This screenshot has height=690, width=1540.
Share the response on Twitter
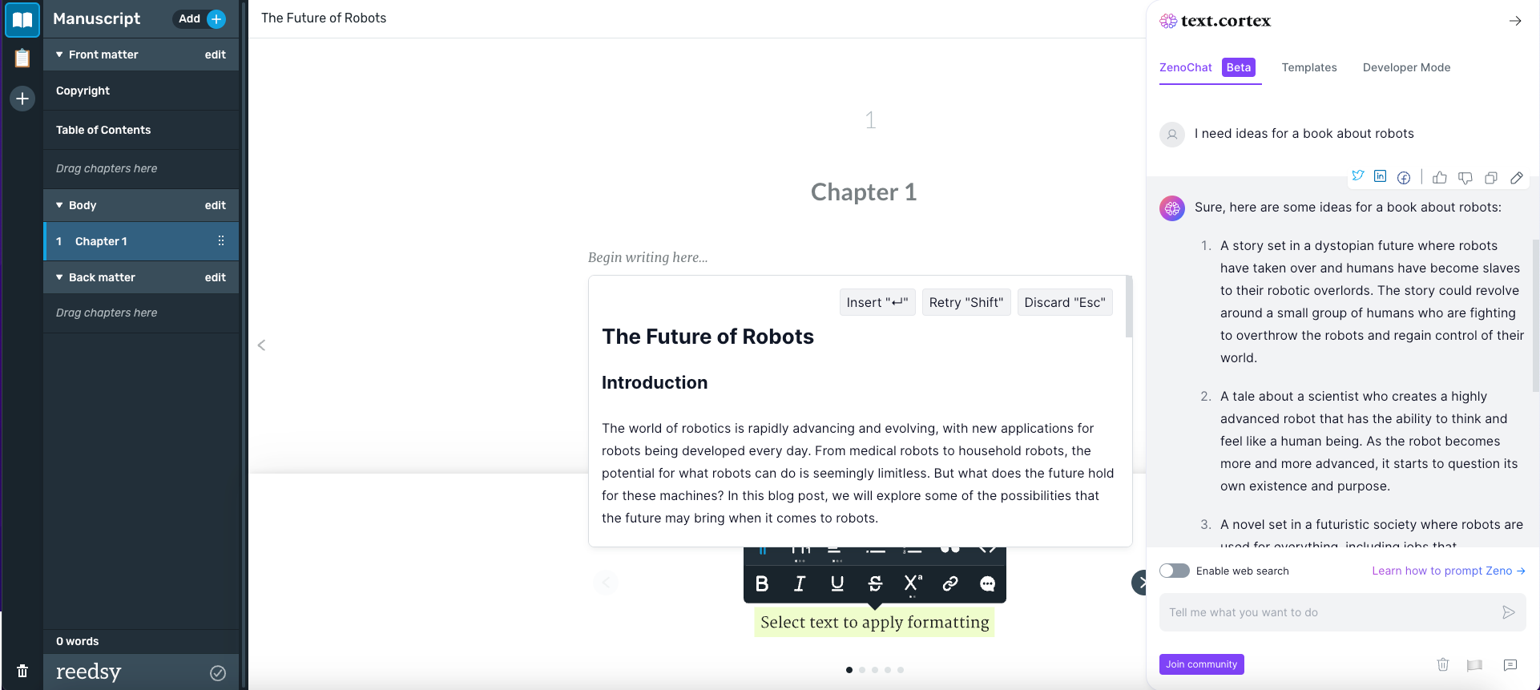1358,176
